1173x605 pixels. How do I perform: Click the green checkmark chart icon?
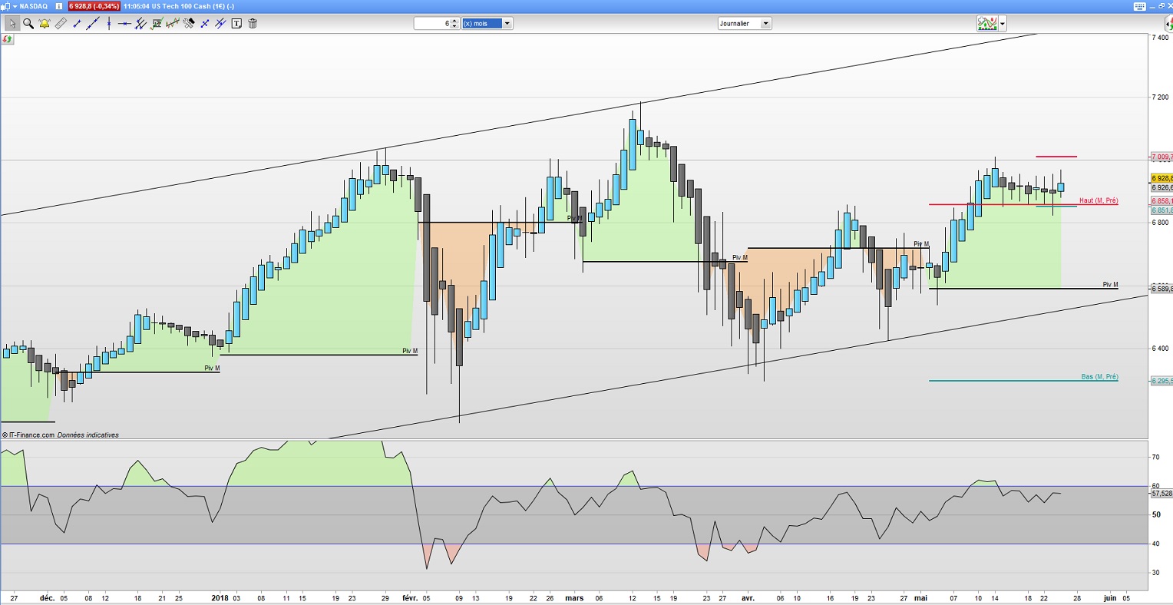[x=157, y=23]
